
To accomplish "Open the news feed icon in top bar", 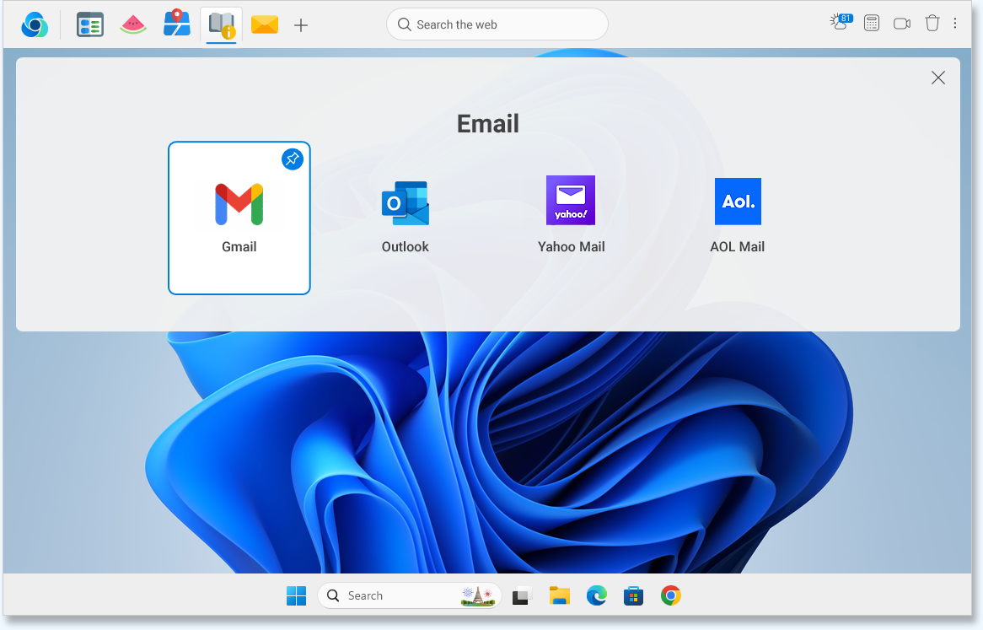I will (x=90, y=24).
